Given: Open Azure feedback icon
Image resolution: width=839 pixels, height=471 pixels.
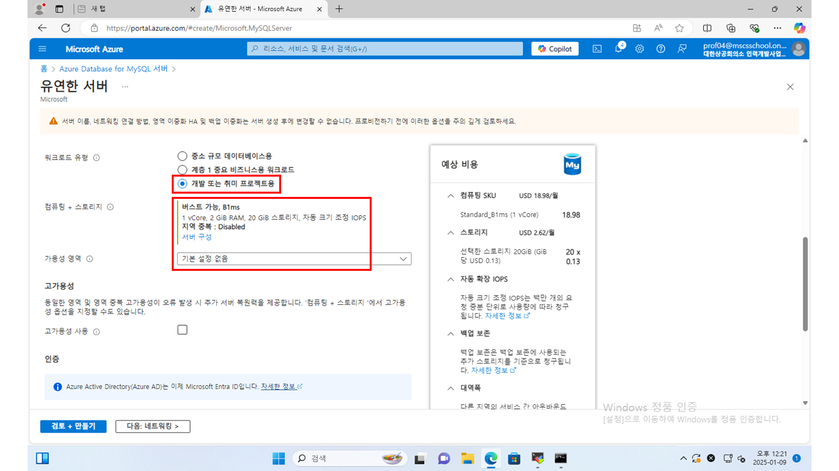Looking at the screenshot, I should (x=682, y=49).
